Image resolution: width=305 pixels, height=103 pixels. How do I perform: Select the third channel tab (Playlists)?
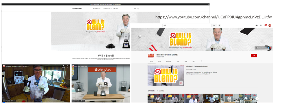click(168, 61)
